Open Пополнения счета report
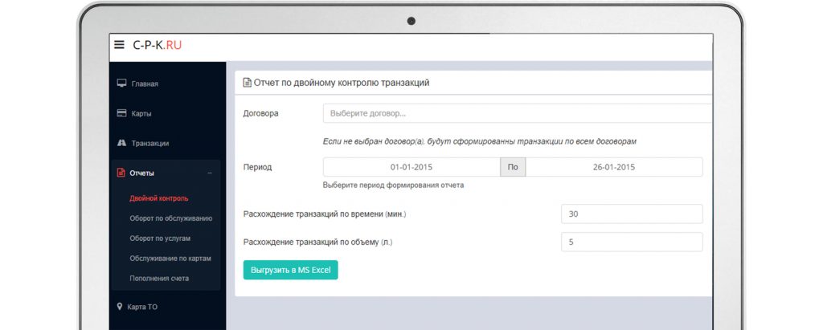Screen dimensions: 823x330 click(x=159, y=278)
